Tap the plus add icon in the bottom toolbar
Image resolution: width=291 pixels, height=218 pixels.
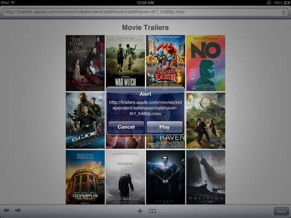tap(140, 211)
